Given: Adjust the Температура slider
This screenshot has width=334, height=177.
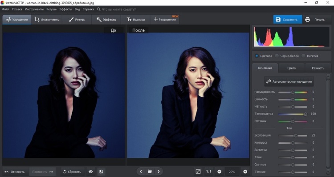Looking at the screenshot, I should [293, 114].
